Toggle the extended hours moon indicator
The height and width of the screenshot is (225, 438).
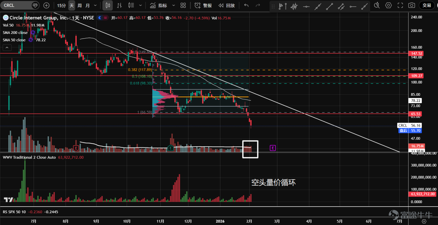(100, 18)
